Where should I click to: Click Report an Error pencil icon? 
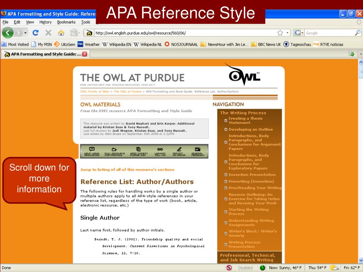(179, 151)
